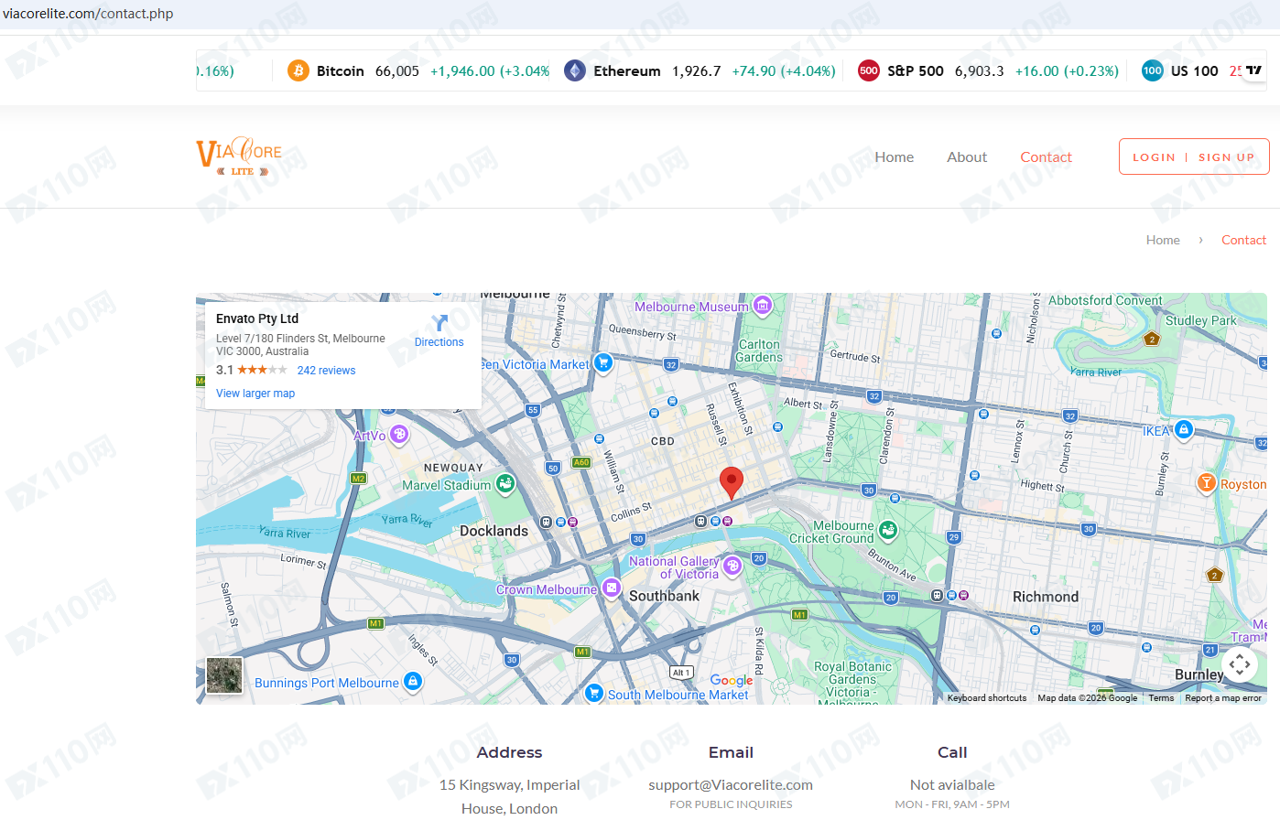Click the US 100 ticker badge
This screenshot has width=1280, height=820.
(1152, 70)
